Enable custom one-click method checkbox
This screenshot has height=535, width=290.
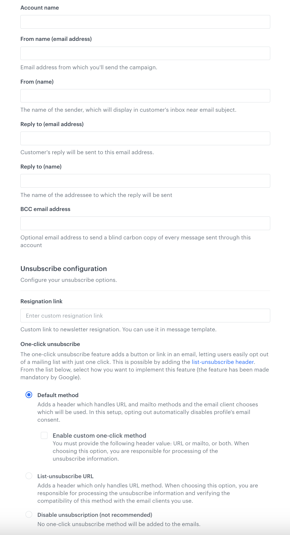coord(44,435)
